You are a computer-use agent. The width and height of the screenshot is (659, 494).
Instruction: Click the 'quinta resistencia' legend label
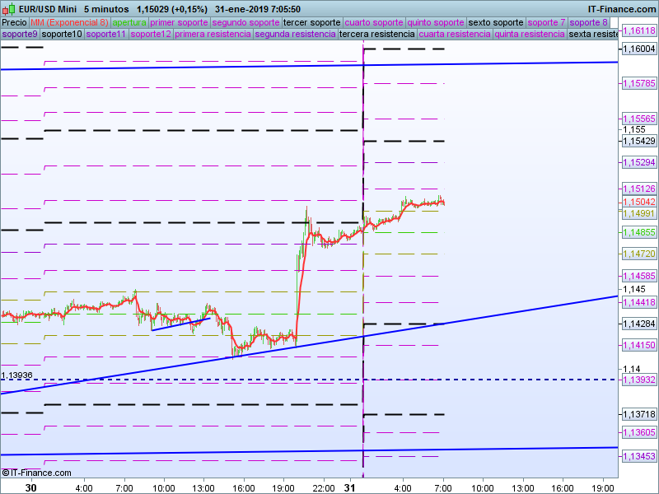530,35
